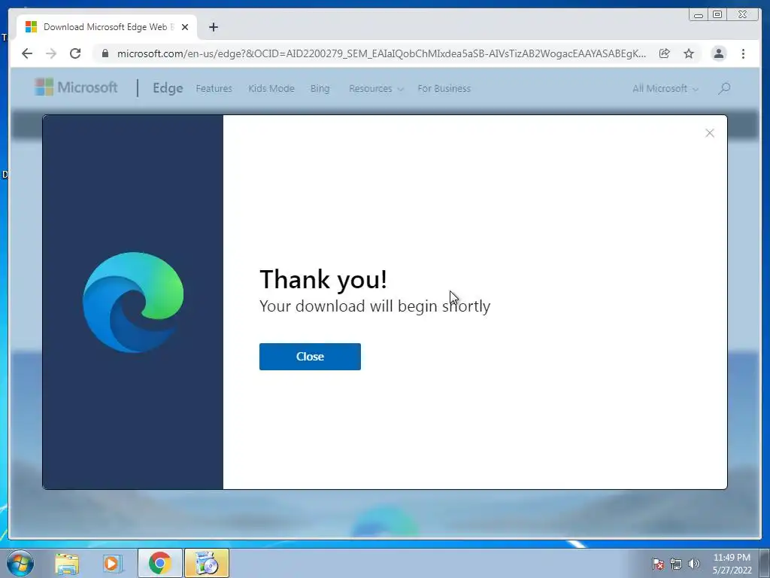
Task: Click the lock icon in address bar
Action: [105, 53]
